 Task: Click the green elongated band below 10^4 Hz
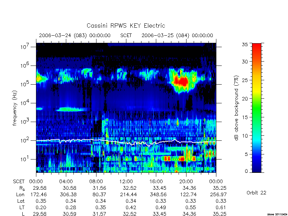click(71, 109)
